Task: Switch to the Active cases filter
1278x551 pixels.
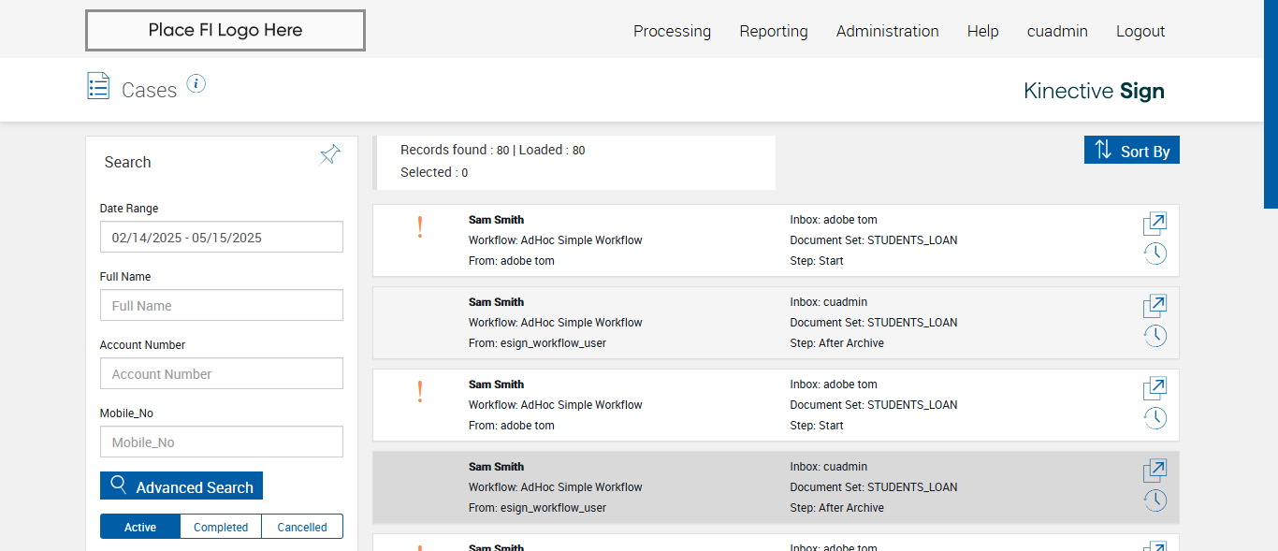Action: pyautogui.click(x=140, y=527)
